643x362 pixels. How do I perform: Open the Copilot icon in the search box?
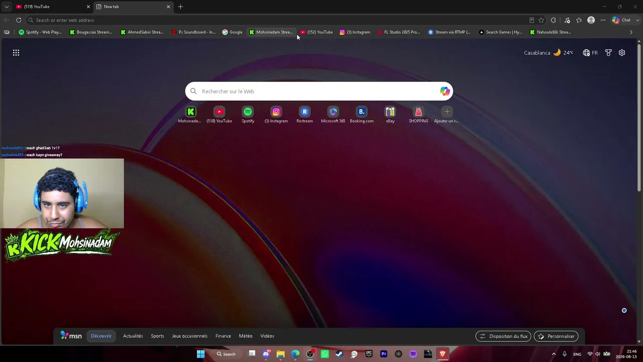(445, 91)
